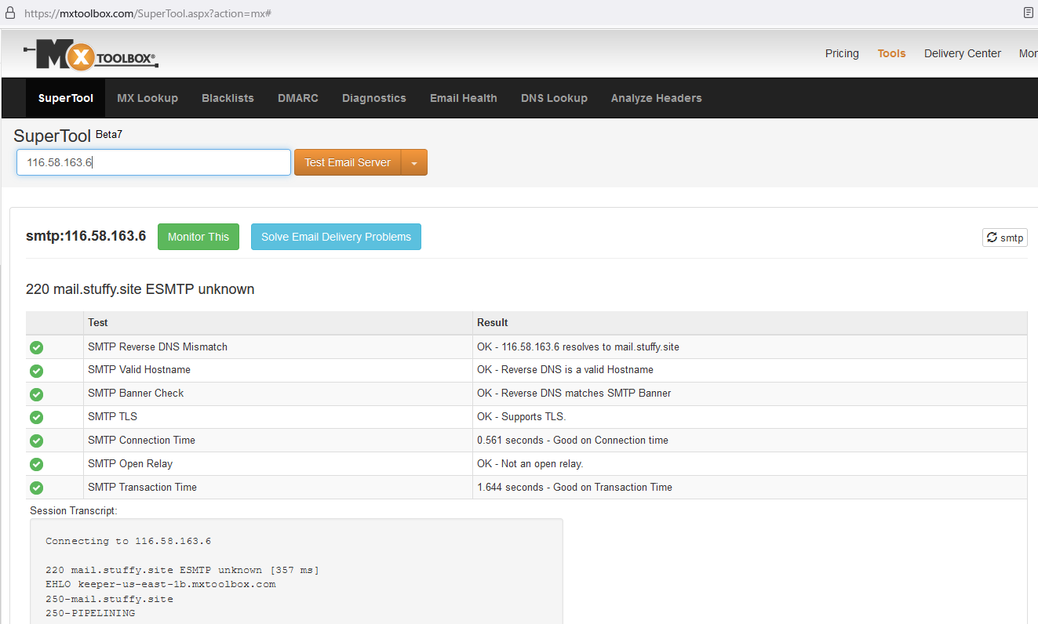Click the SuperTool input field with 116.58.163.6

154,162
